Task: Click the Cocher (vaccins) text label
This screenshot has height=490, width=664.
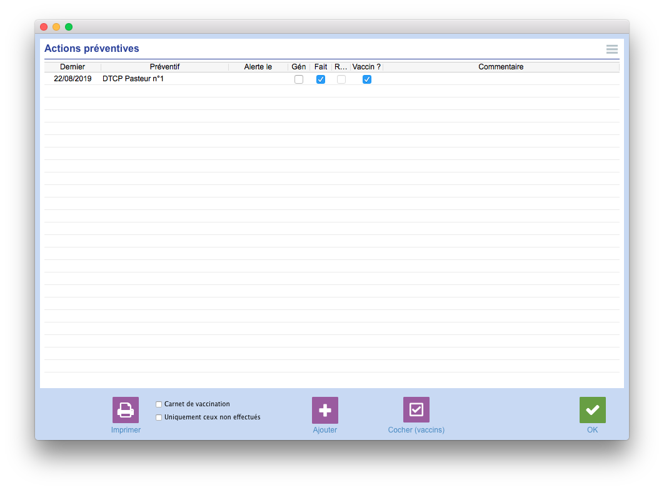Action: (416, 430)
